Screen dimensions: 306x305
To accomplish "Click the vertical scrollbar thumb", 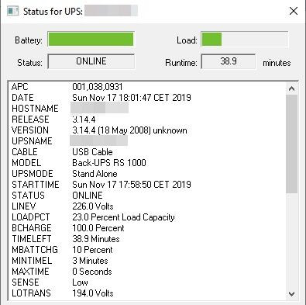I will coord(292,144).
